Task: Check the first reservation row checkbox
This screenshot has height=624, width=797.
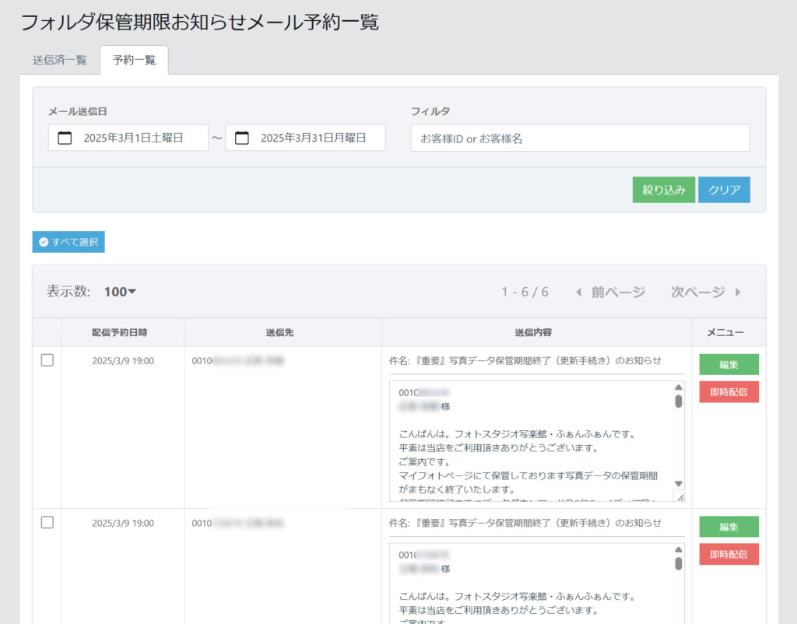Action: click(x=47, y=360)
